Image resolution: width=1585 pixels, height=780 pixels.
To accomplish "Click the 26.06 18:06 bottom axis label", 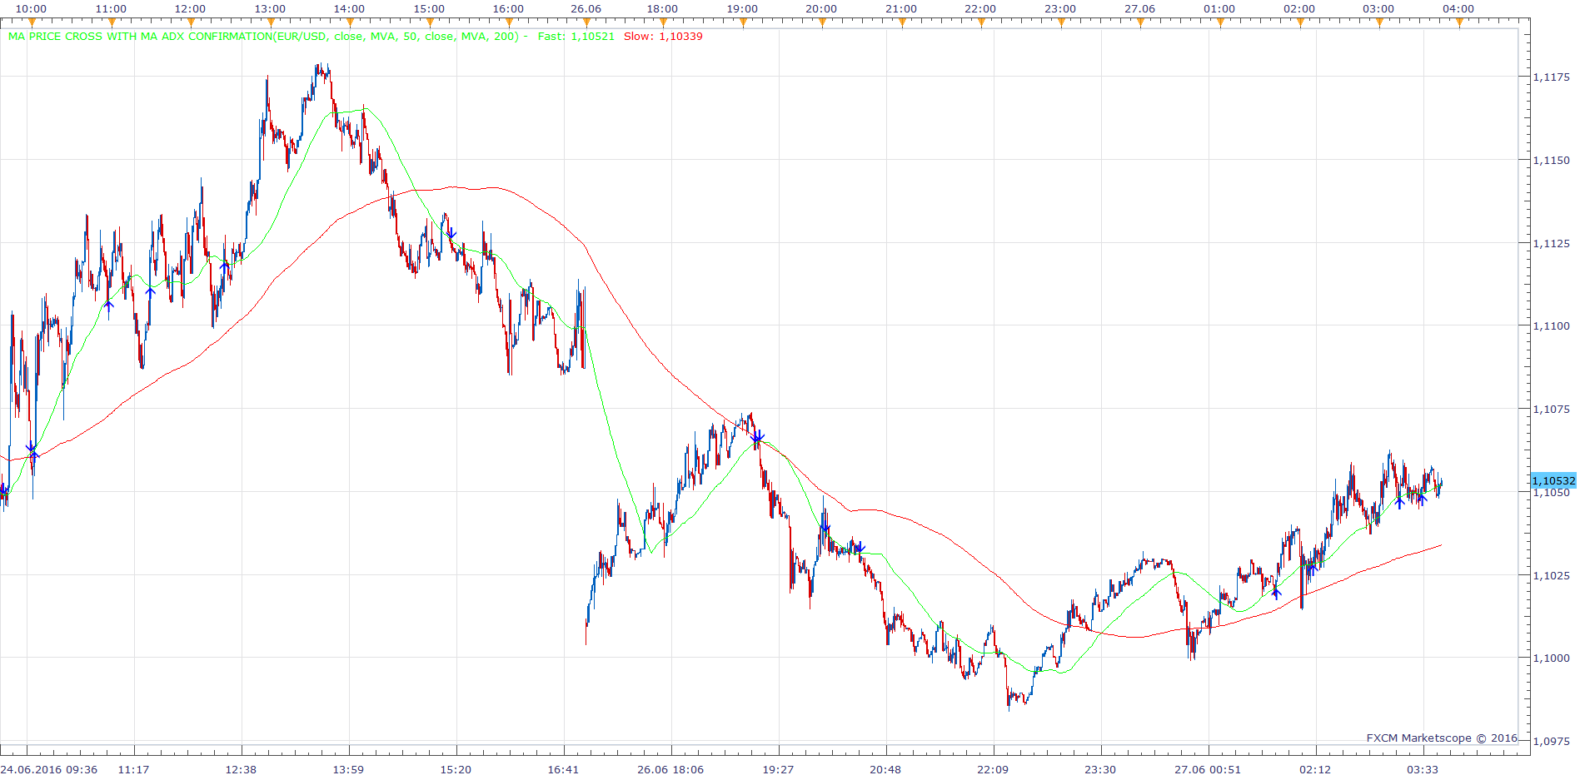I will 670,769.
